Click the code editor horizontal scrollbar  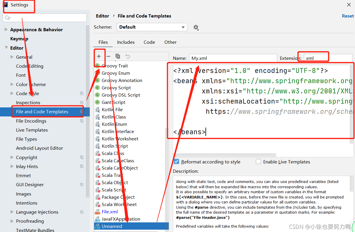(x=224, y=155)
